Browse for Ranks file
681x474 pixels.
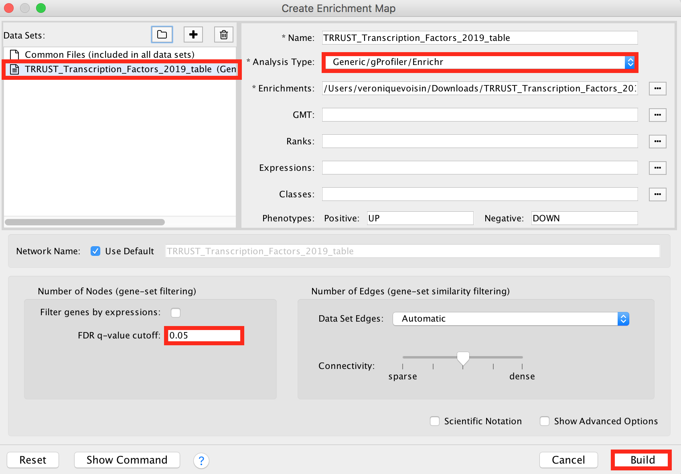pyautogui.click(x=657, y=141)
